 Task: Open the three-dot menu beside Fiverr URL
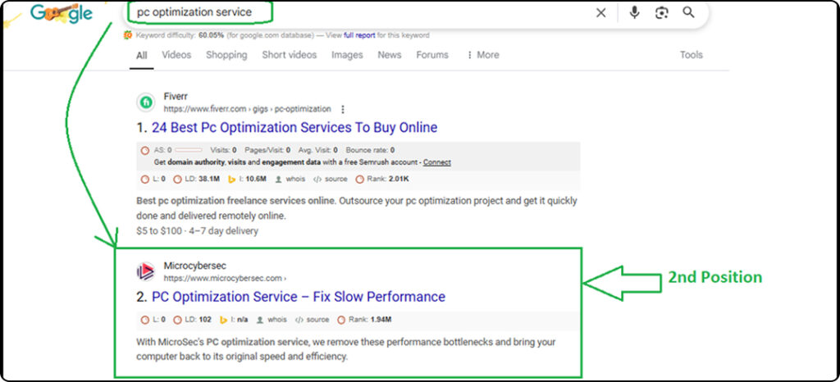pyautogui.click(x=343, y=109)
